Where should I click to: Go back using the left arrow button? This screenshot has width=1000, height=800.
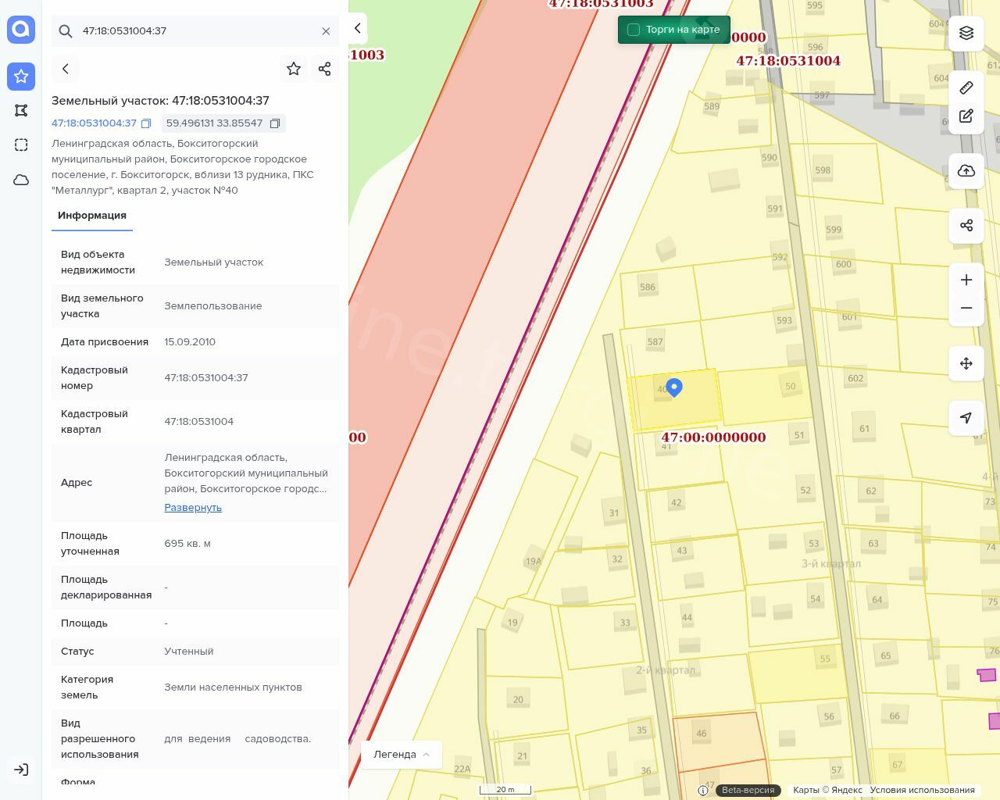tap(66, 69)
